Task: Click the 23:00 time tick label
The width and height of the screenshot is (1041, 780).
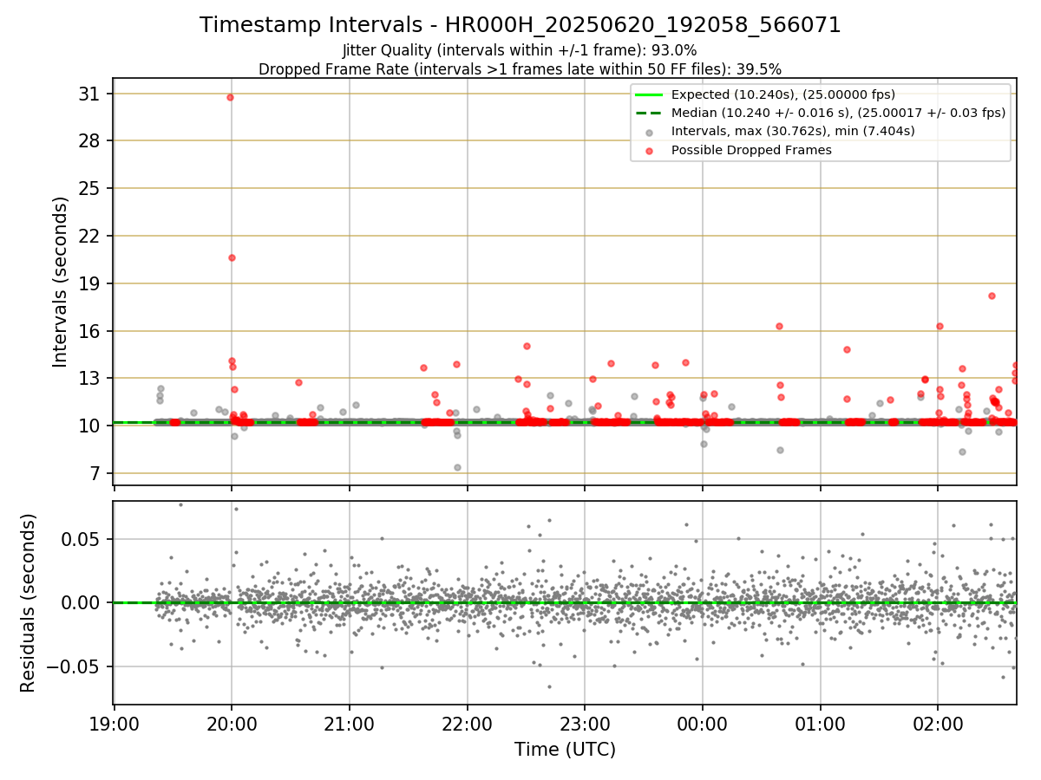Action: tap(585, 722)
